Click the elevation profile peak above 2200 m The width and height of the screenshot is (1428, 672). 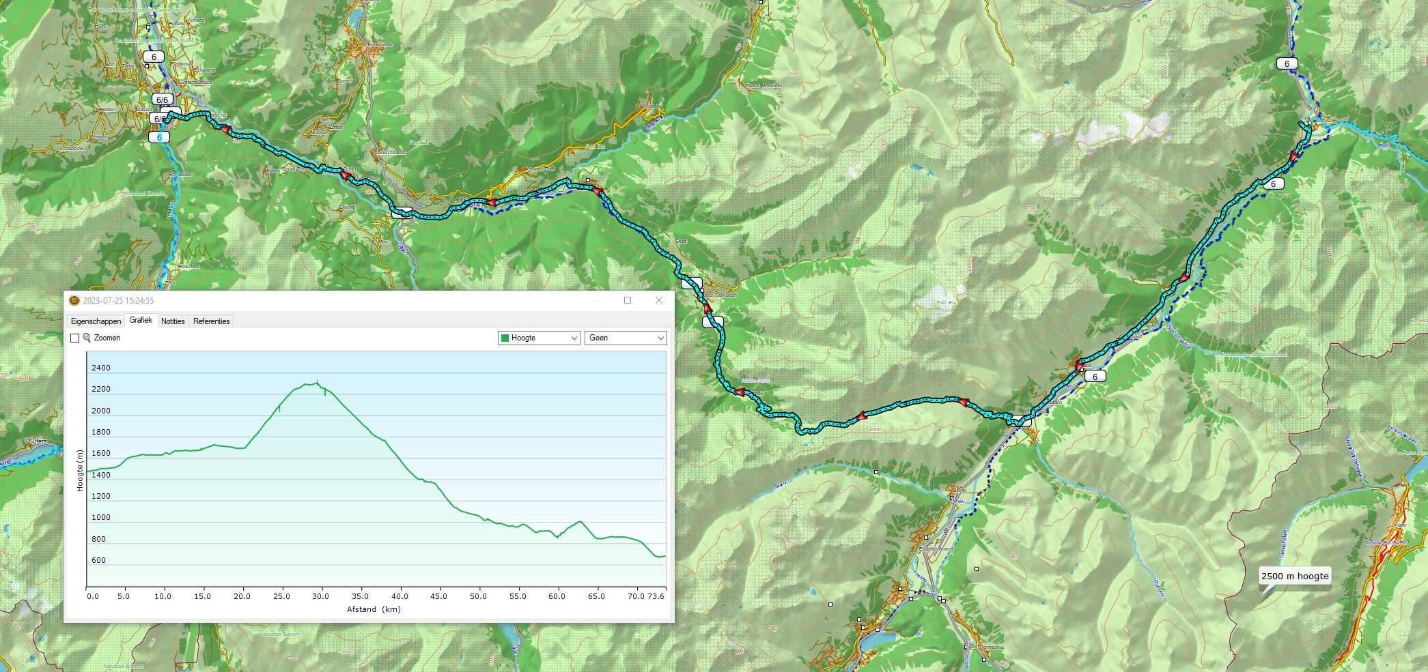tap(316, 383)
